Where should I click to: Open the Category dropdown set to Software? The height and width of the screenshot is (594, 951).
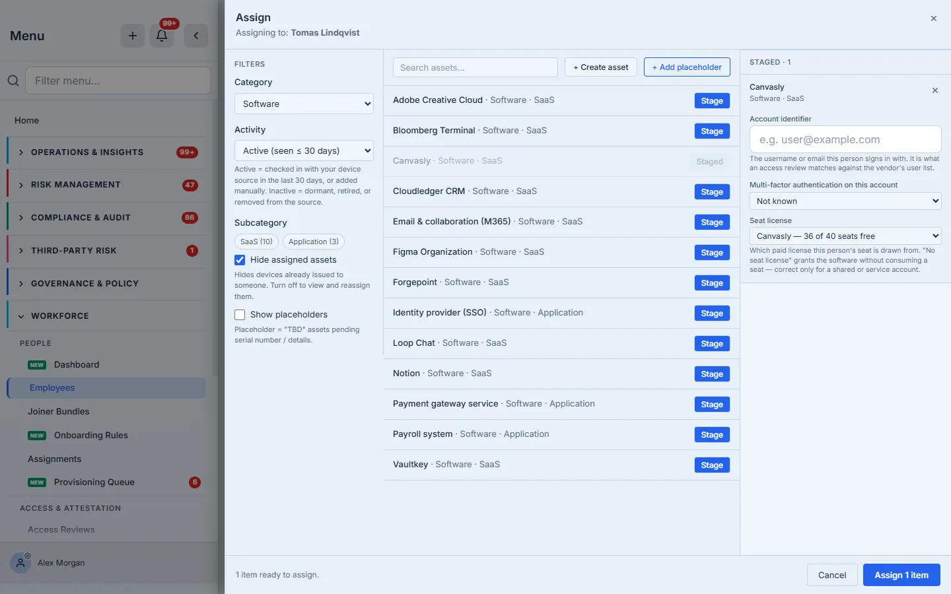pos(304,104)
